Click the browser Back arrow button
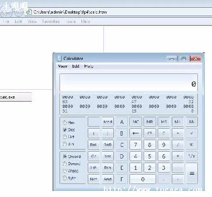Image resolution: width=212 pixels, height=197 pixels. point(6,11)
